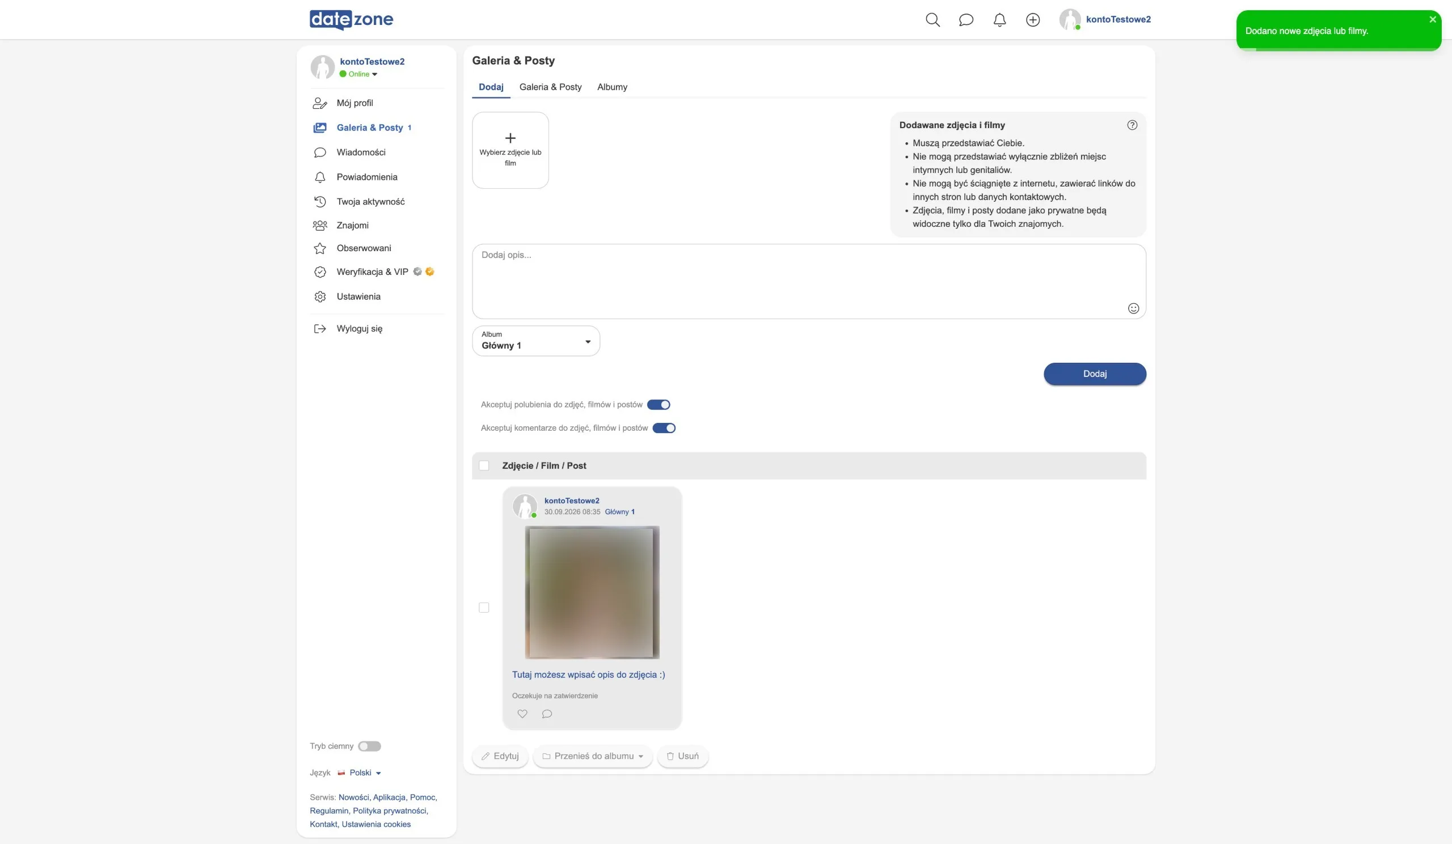The image size is (1452, 844).
Task: Click the Mój profil sidebar icon
Action: coord(320,103)
